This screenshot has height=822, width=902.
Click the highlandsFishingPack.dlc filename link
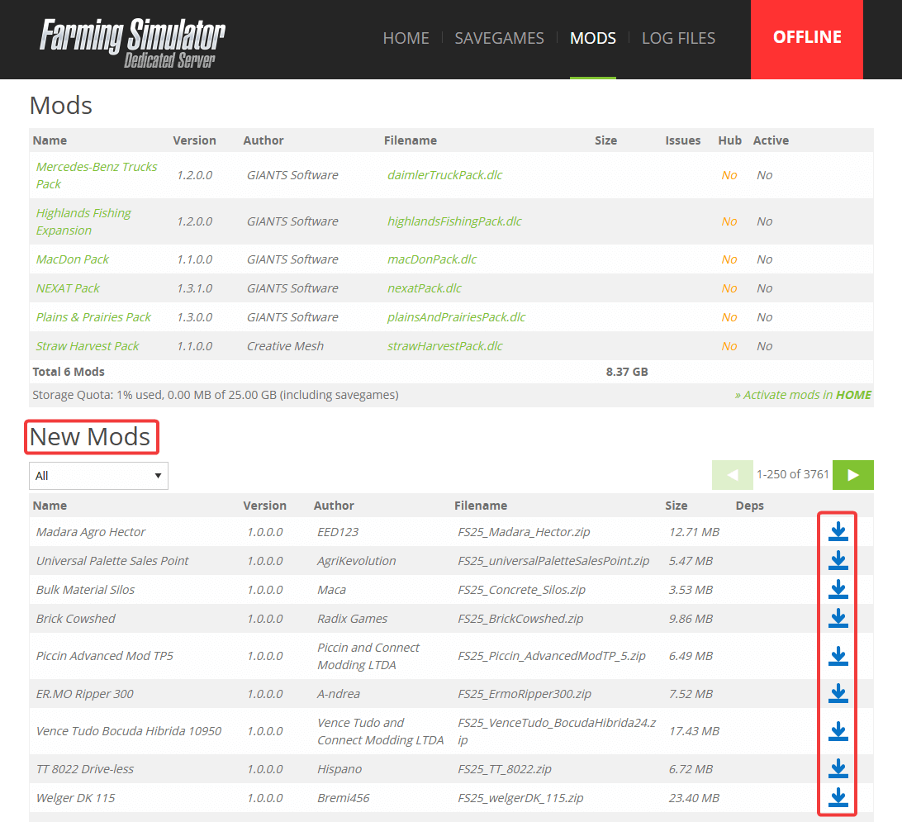coord(454,221)
